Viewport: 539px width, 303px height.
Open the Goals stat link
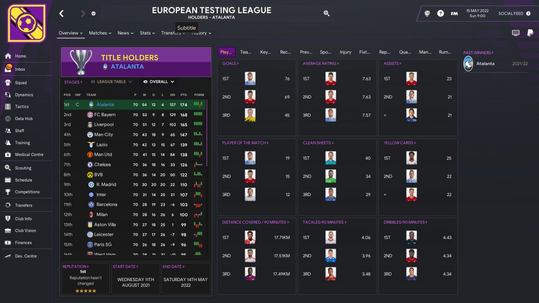click(230, 64)
